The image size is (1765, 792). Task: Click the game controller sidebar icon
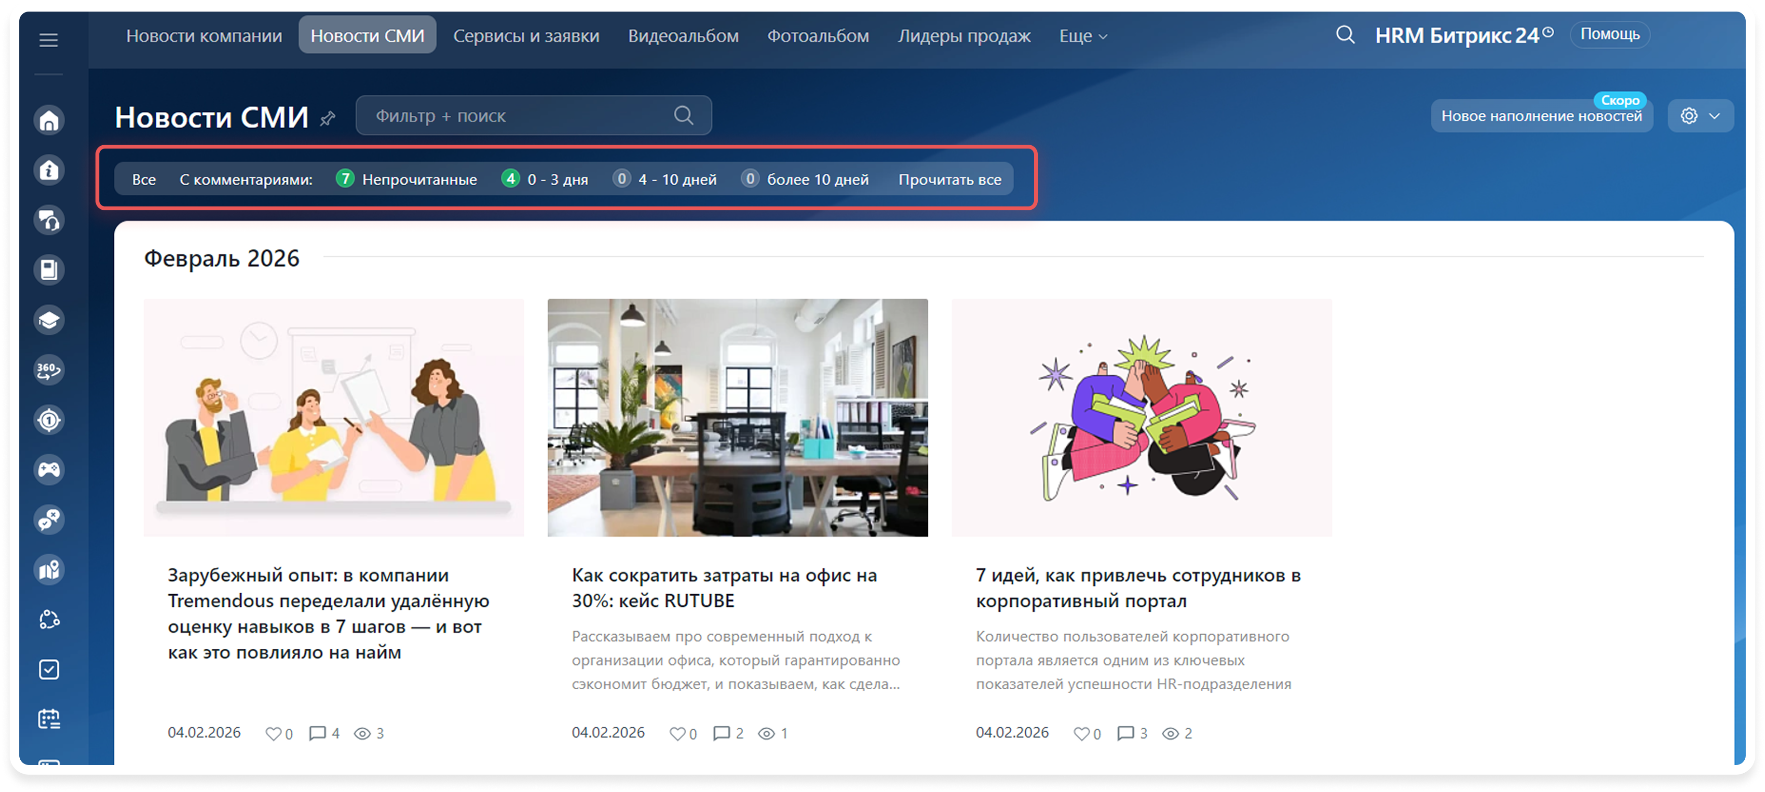click(x=49, y=470)
